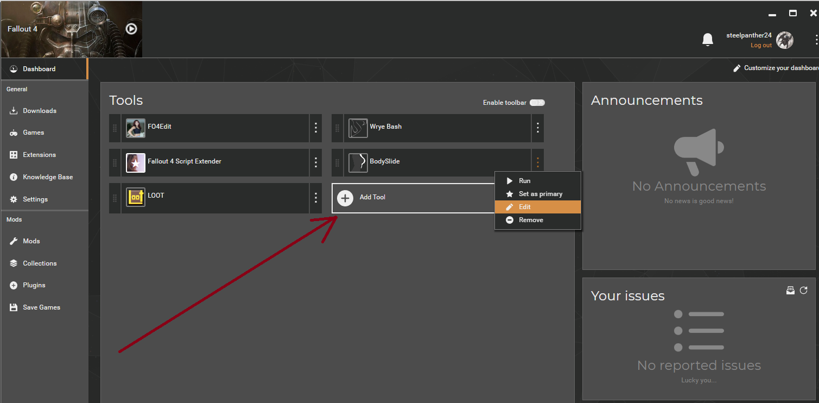Click the Wrye Bash tool name
The width and height of the screenshot is (819, 403).
tap(386, 127)
